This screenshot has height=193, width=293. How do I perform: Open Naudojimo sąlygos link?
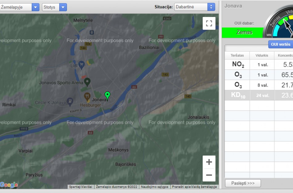[155, 187]
